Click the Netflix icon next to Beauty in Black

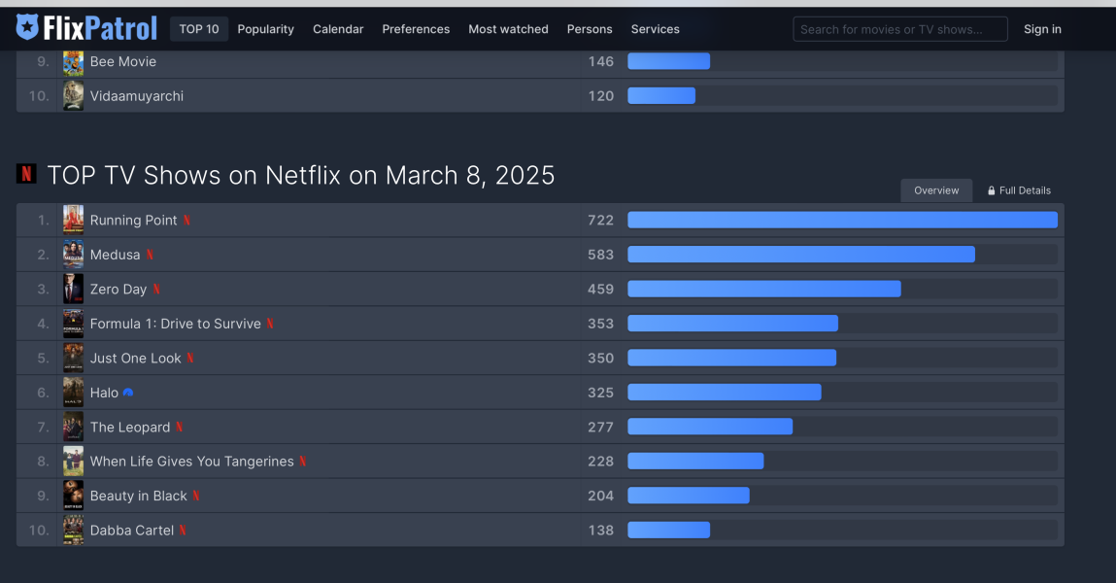click(x=196, y=496)
